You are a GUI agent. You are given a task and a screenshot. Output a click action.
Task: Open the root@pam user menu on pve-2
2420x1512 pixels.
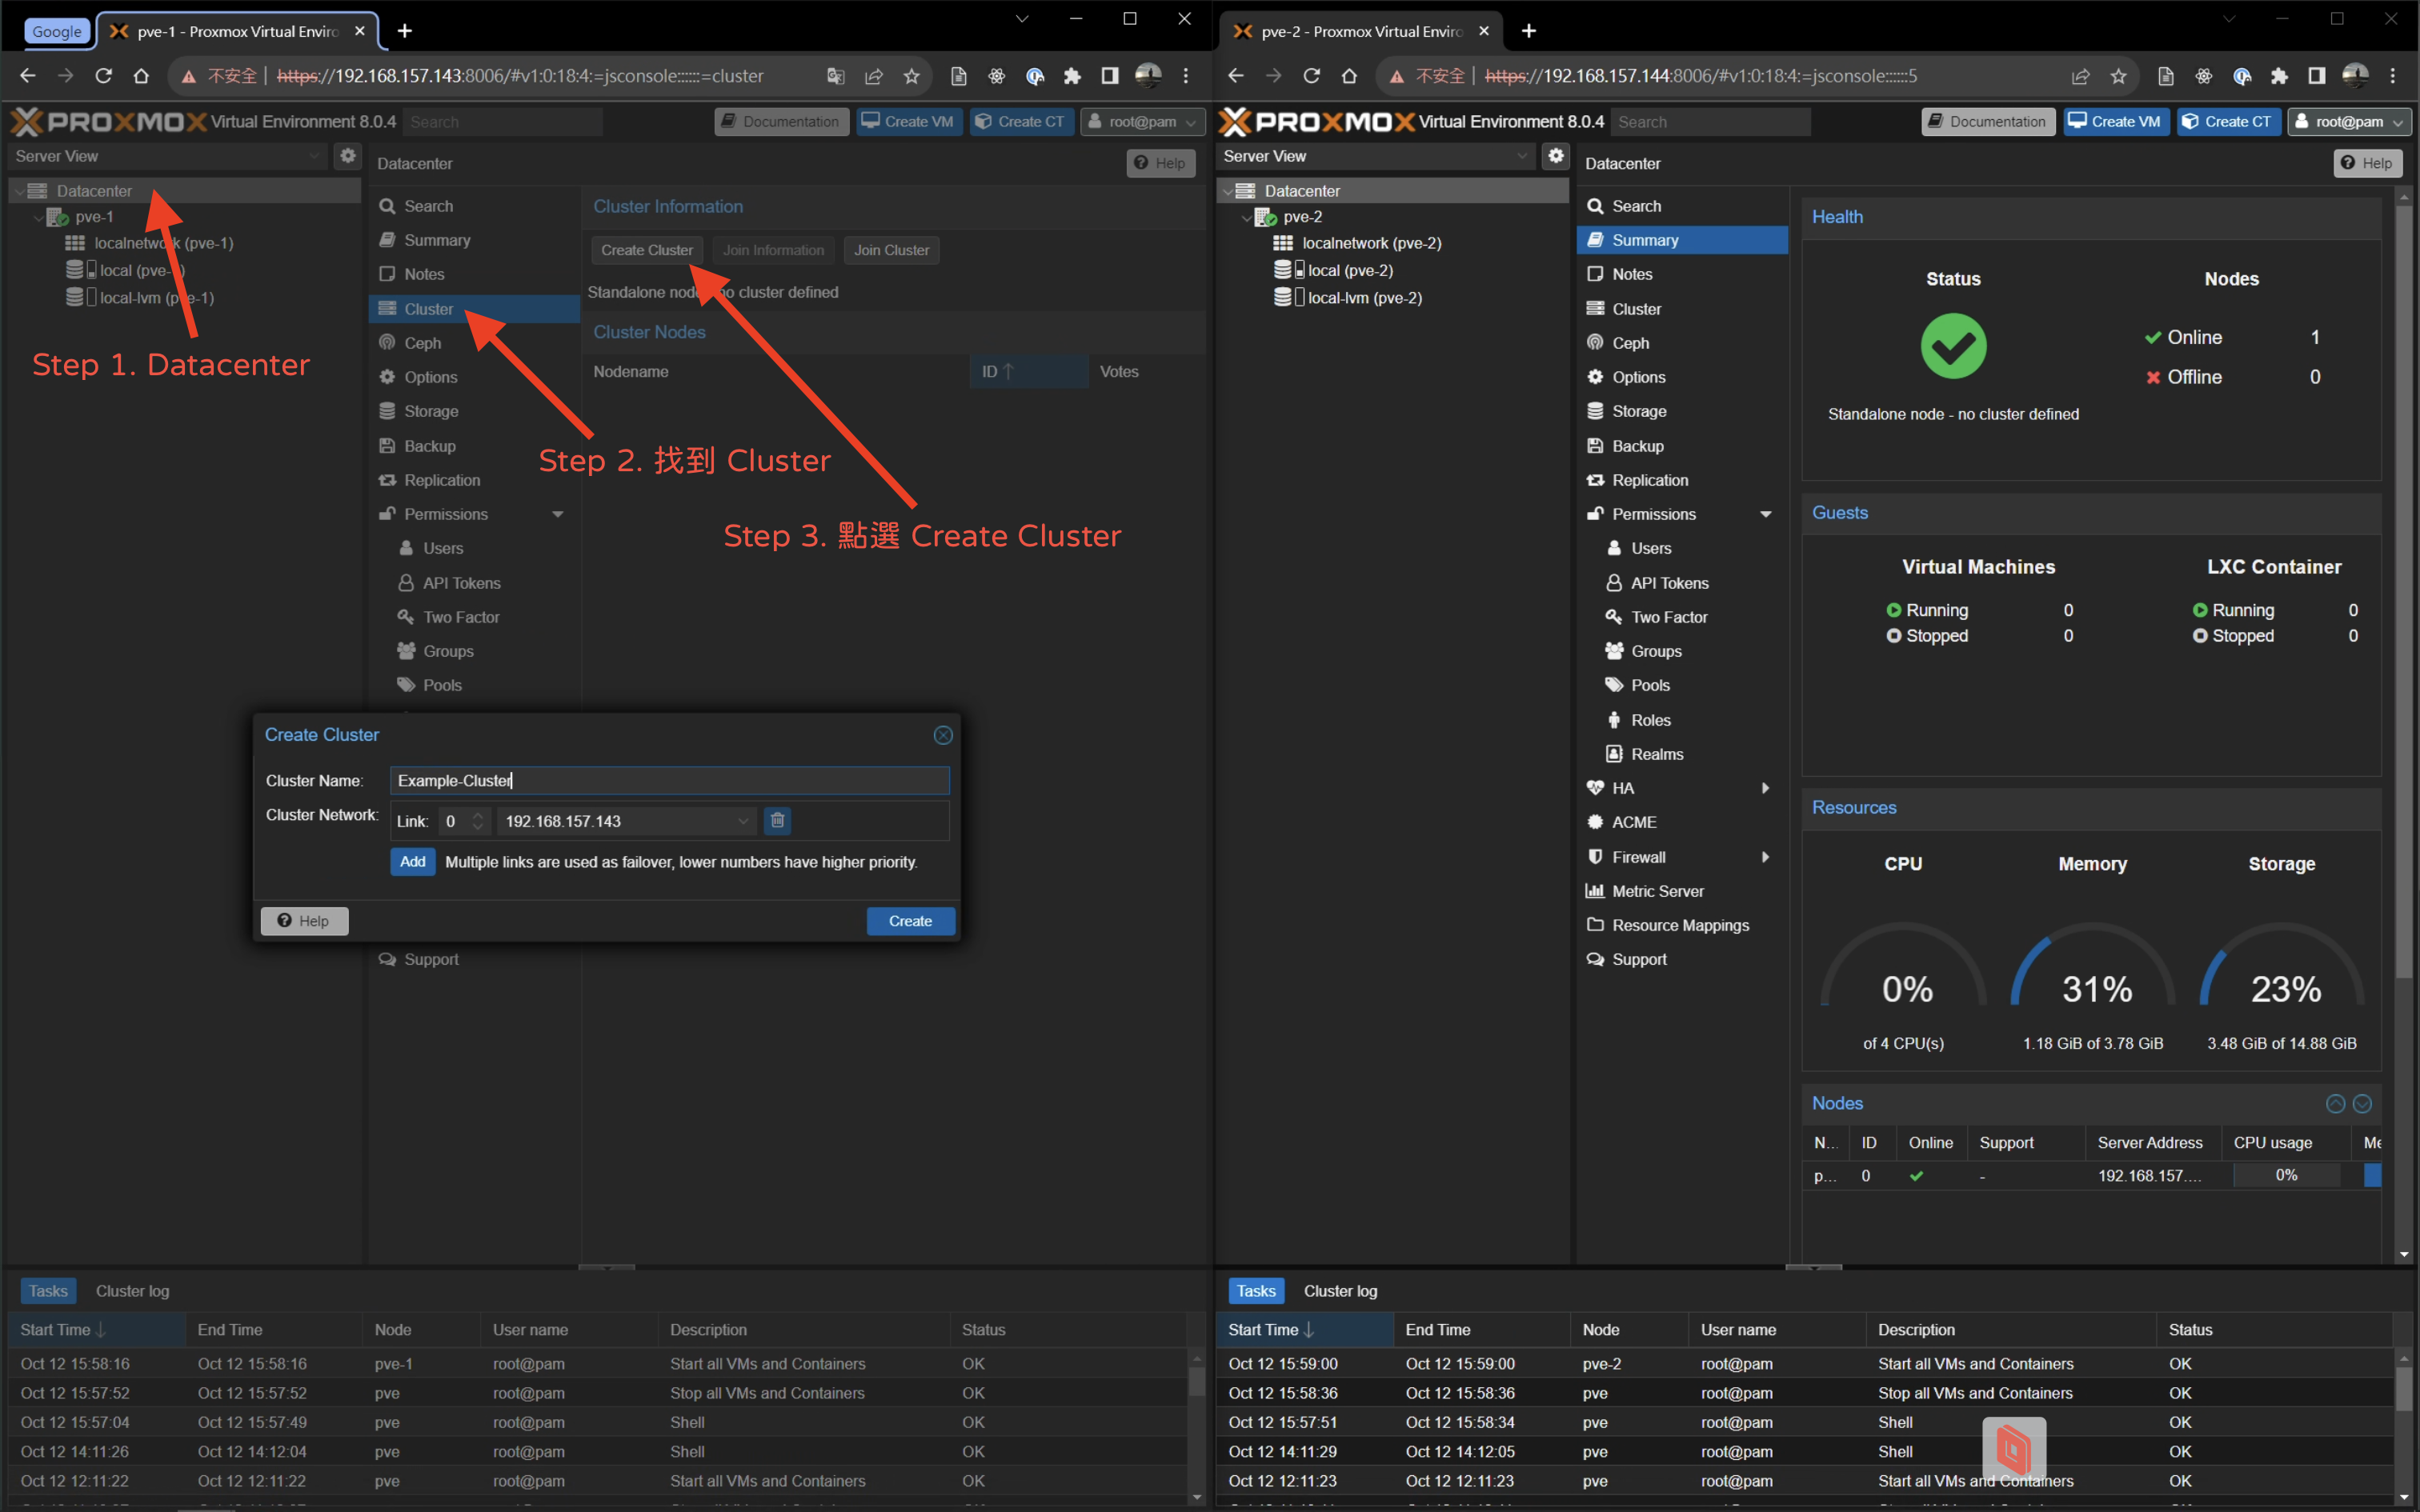tap(2349, 122)
